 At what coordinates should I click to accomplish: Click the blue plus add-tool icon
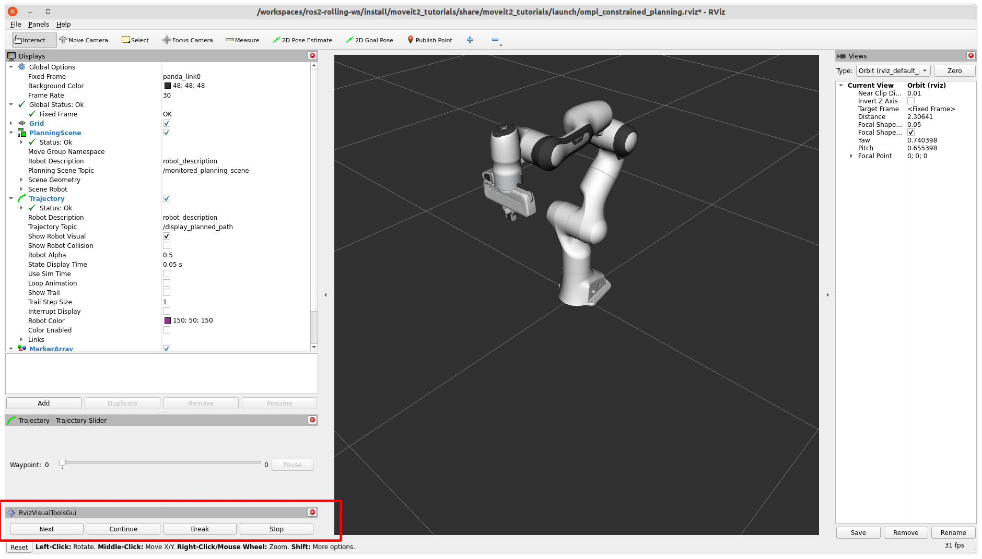coord(470,40)
